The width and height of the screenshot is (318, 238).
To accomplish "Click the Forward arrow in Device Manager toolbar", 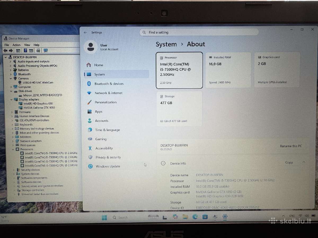I will pos(11,51).
